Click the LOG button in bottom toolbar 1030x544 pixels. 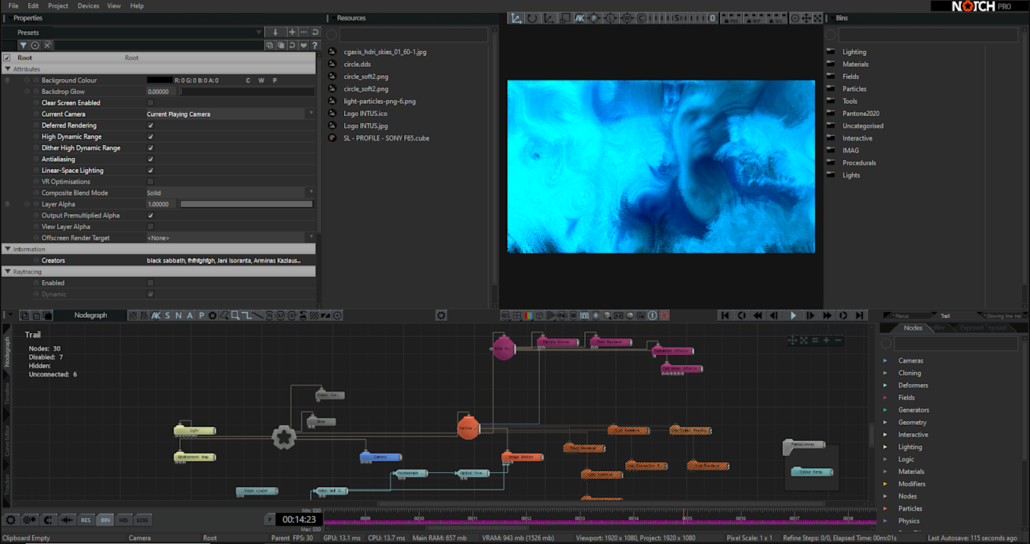142,520
